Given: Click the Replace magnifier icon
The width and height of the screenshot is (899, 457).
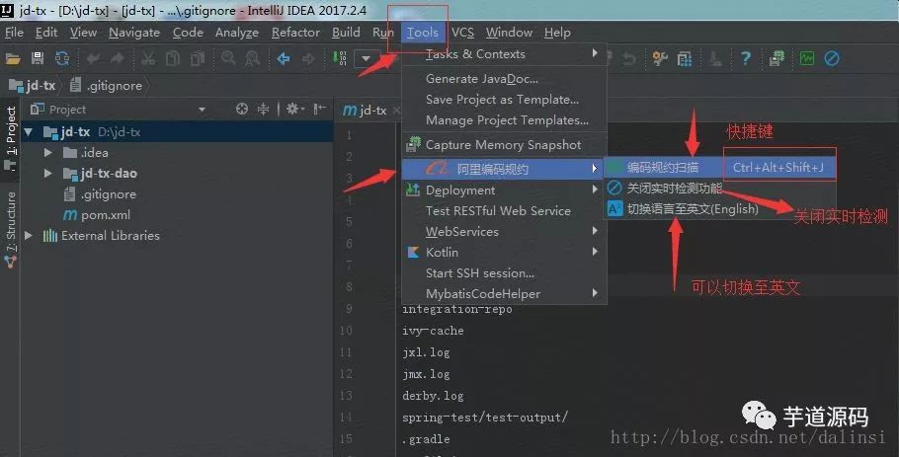Looking at the screenshot, I should tap(252, 58).
